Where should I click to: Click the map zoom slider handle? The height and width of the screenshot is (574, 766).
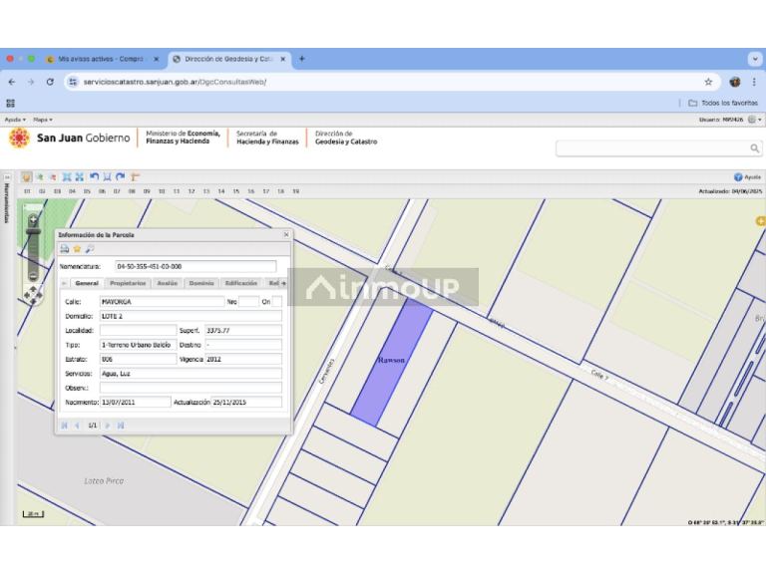point(33,232)
